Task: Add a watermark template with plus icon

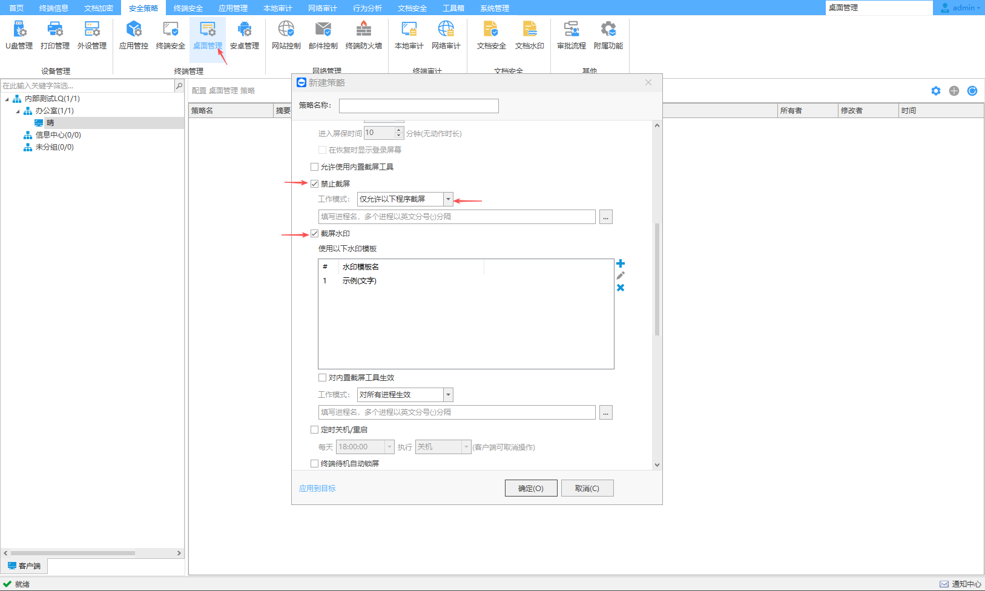Action: tap(621, 263)
